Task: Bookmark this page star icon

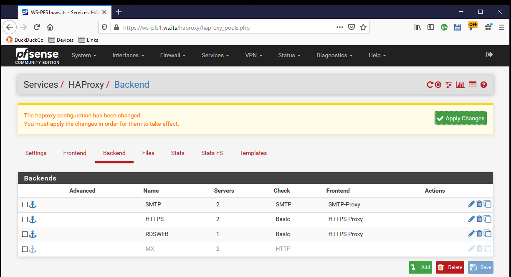Action: click(x=363, y=27)
